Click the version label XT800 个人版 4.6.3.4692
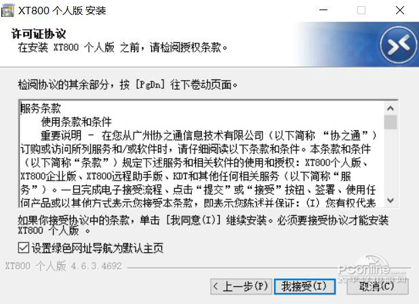Screen dimensions: 419x304 click(64, 266)
